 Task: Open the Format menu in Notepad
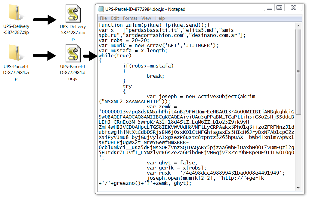point(130,18)
